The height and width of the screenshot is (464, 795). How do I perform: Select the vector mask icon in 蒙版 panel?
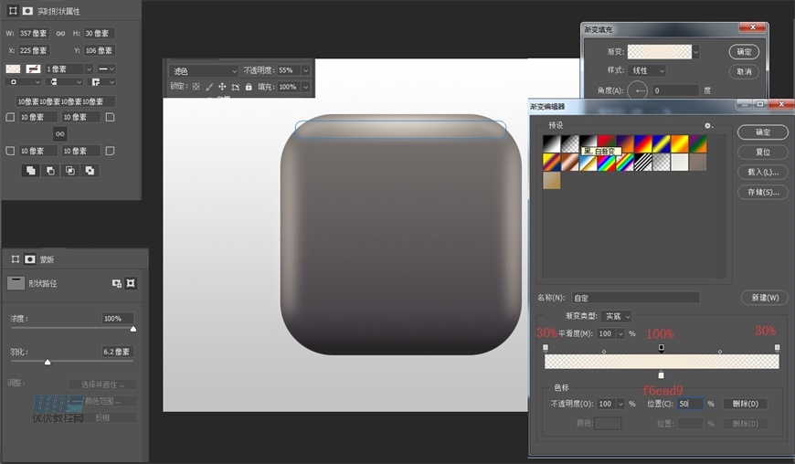tap(131, 283)
